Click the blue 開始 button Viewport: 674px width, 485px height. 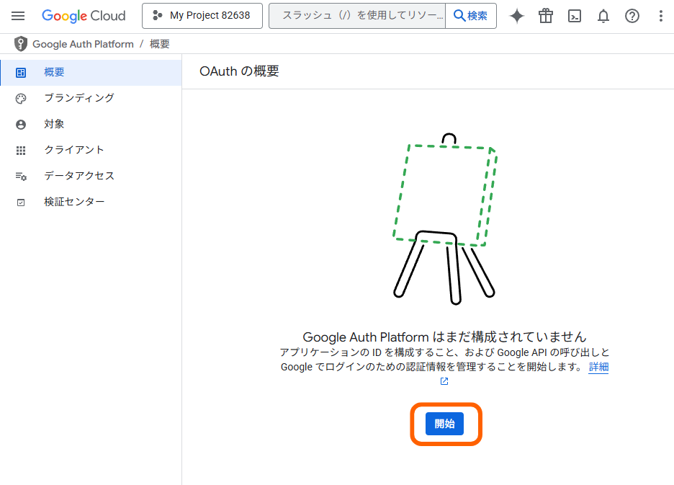tap(444, 424)
